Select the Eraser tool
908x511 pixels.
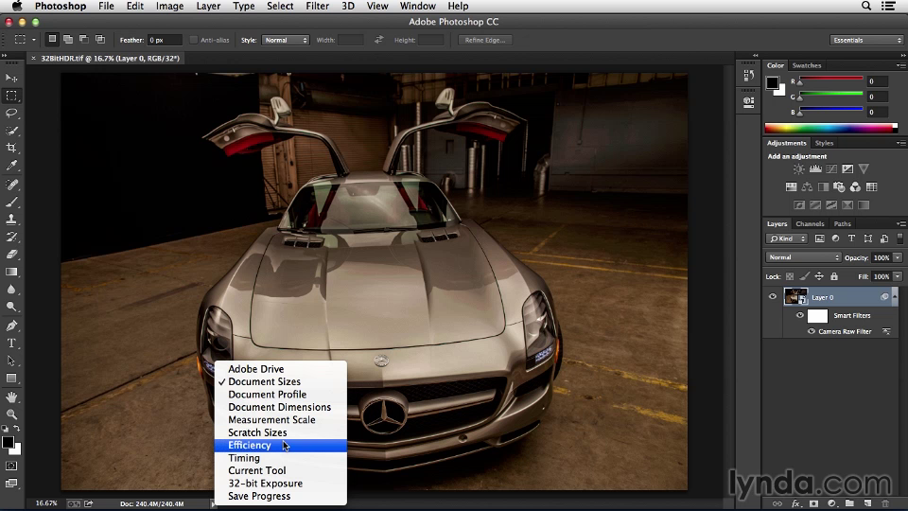coord(11,255)
